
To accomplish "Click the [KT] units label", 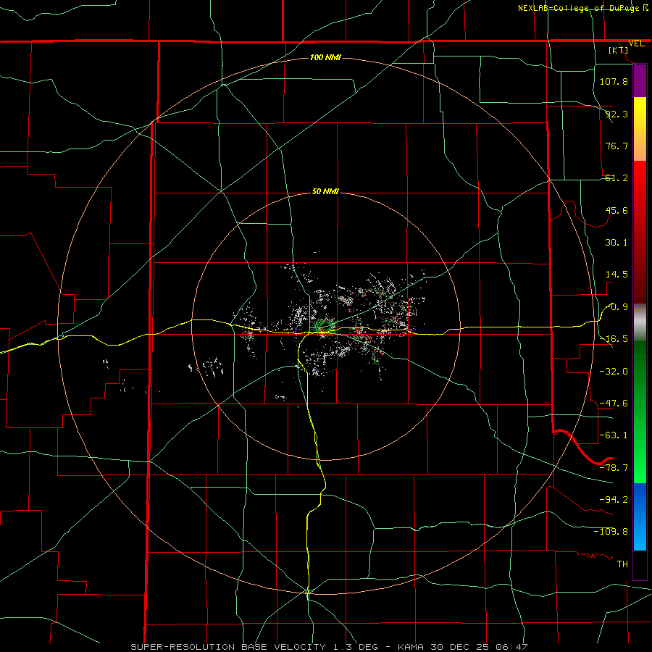I will pyautogui.click(x=619, y=50).
